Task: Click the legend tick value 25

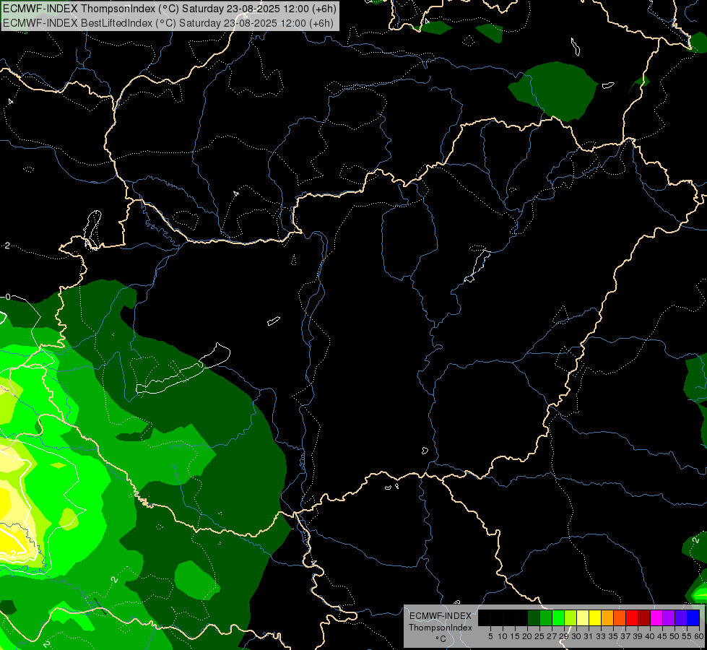Action: (x=539, y=636)
